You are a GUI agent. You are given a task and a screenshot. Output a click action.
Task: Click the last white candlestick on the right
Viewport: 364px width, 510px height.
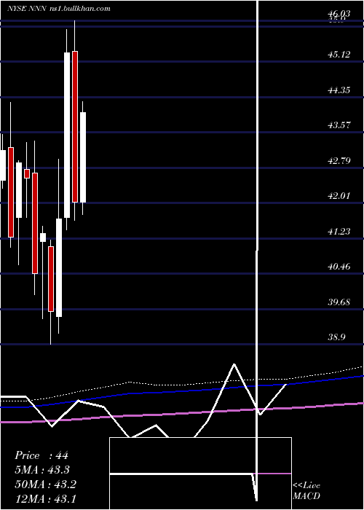coord(83,157)
